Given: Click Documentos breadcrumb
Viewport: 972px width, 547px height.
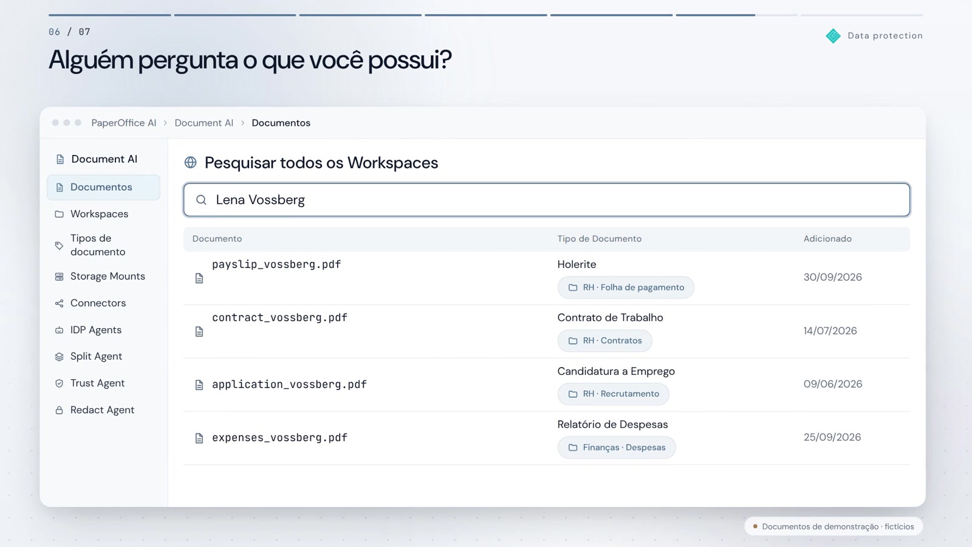Looking at the screenshot, I should [281, 123].
